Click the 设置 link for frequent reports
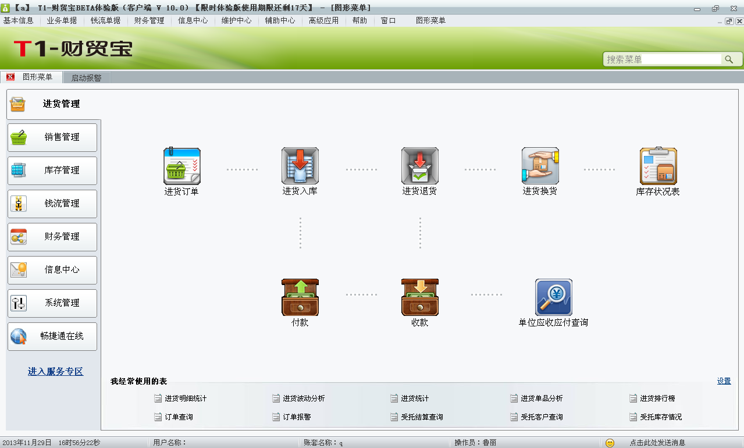Screen dimensions: 744x448 point(724,381)
